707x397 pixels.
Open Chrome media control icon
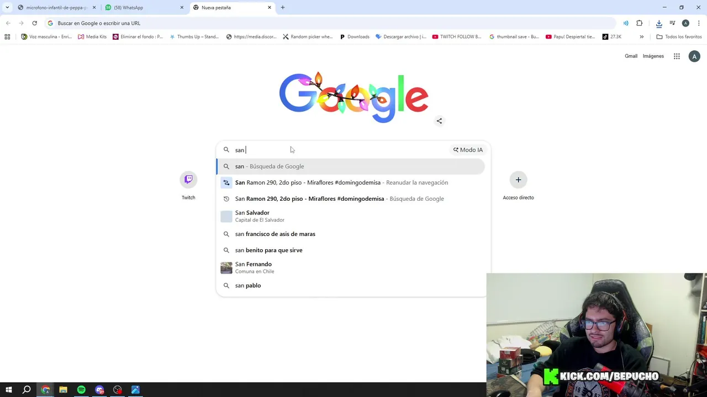click(672, 23)
